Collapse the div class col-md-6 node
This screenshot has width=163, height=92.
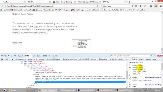pos(28,67)
